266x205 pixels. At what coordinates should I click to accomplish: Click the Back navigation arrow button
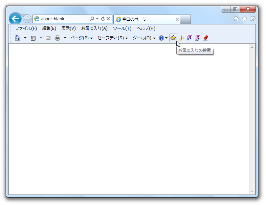15,19
